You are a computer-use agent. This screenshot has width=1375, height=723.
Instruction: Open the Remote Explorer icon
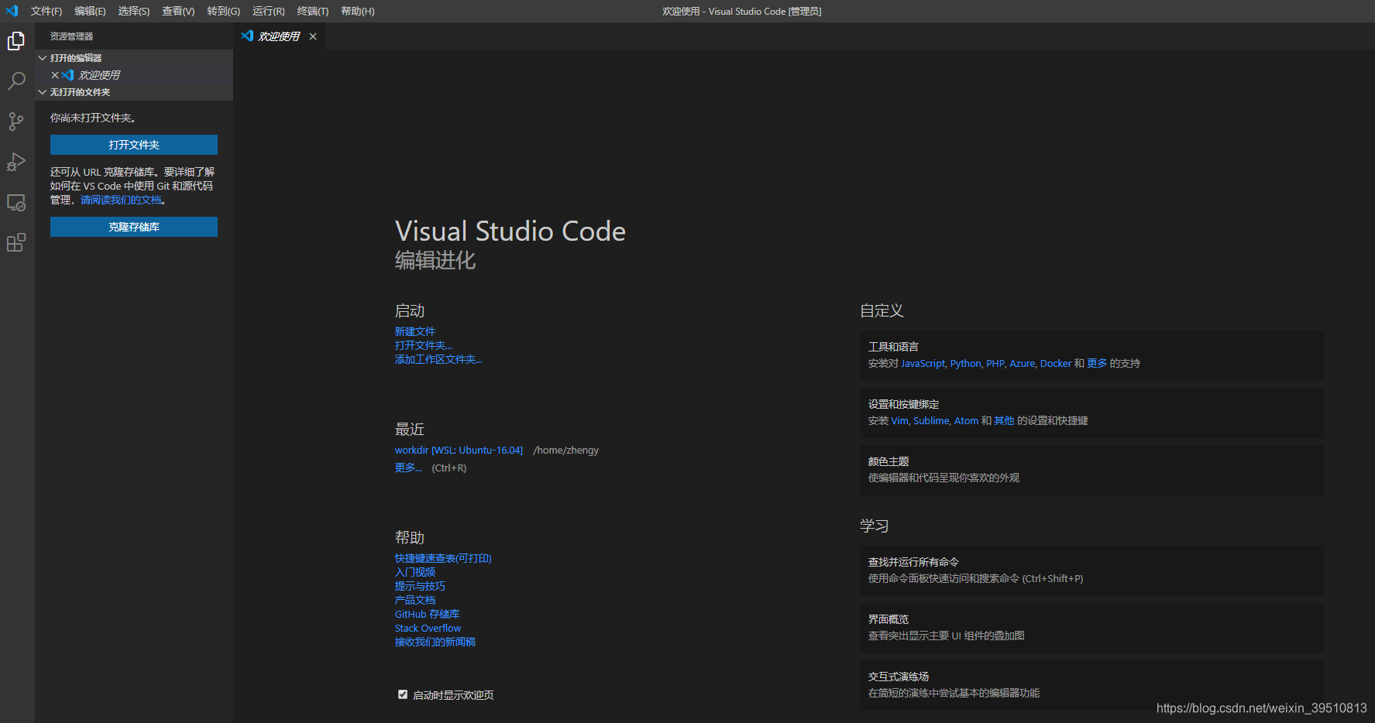(x=16, y=202)
